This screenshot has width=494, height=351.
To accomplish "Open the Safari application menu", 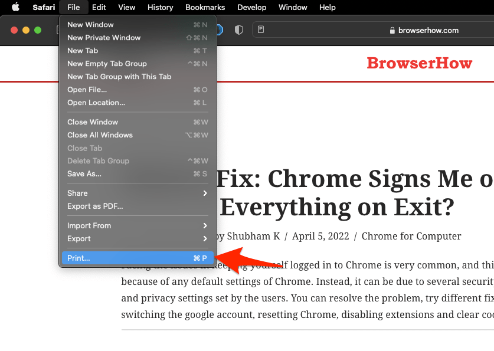I will tap(44, 7).
